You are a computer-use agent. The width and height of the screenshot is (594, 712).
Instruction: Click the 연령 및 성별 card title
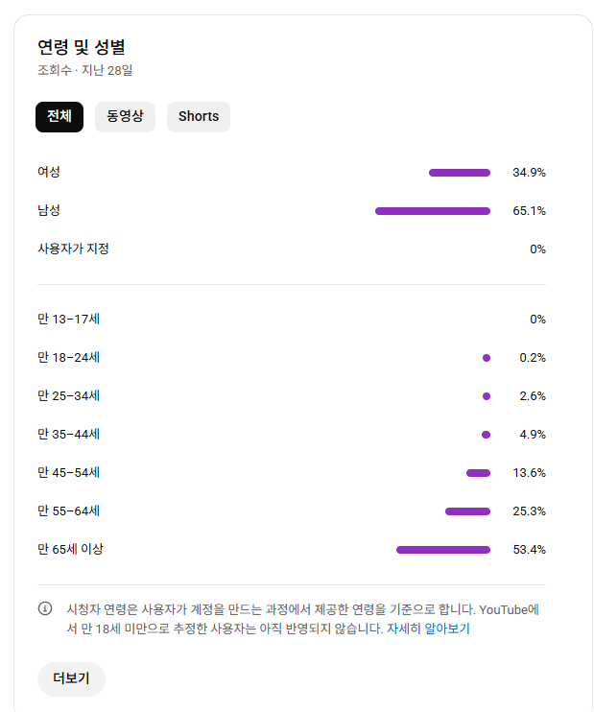[82, 46]
